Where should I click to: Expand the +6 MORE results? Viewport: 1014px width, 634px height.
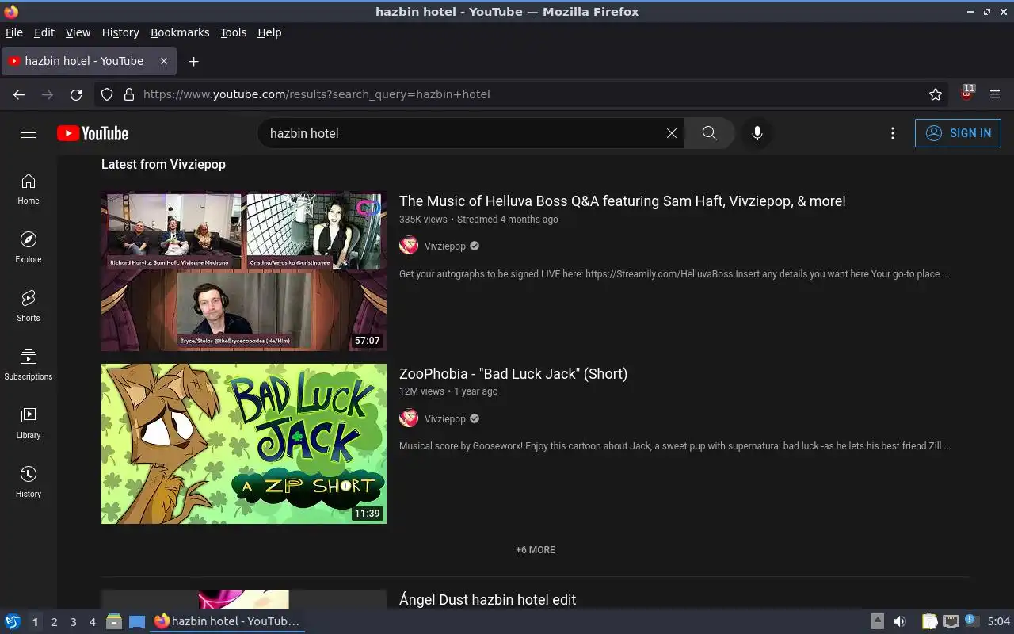536,550
